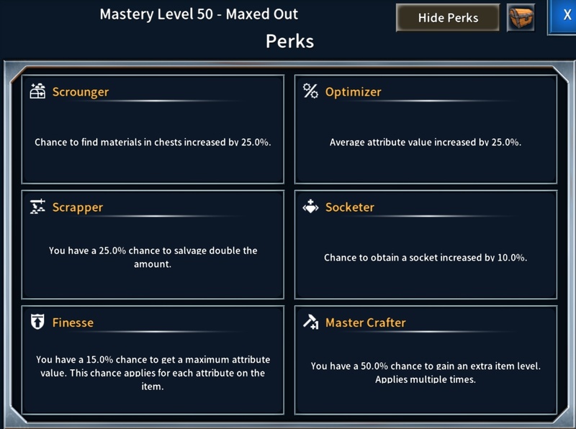
Task: Select the Scrapper perk title
Action: point(78,207)
